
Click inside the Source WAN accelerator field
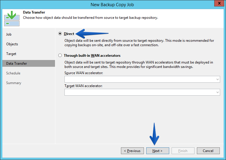(x=142, y=79)
